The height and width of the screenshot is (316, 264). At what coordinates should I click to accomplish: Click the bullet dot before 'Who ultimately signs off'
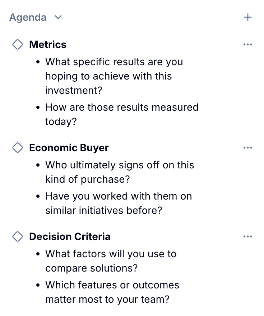pos(38,165)
